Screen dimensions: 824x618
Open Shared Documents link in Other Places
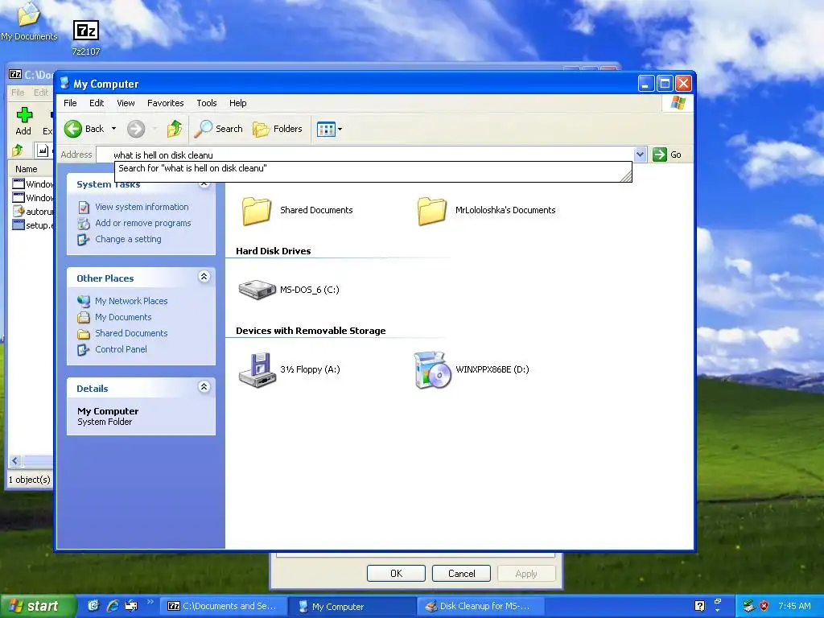131,333
